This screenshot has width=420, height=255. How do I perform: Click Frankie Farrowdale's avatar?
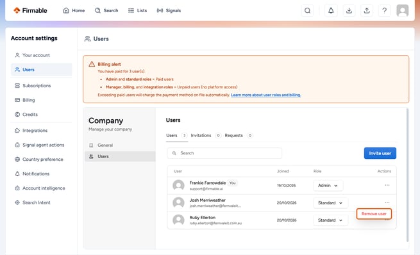pyautogui.click(x=178, y=185)
